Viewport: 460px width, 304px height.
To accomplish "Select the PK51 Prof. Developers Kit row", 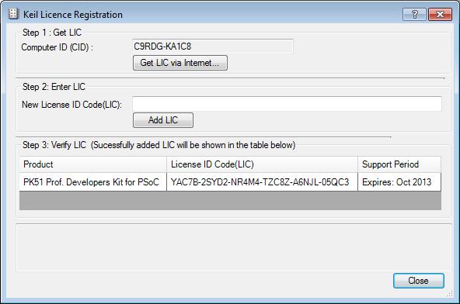I will point(230,182).
